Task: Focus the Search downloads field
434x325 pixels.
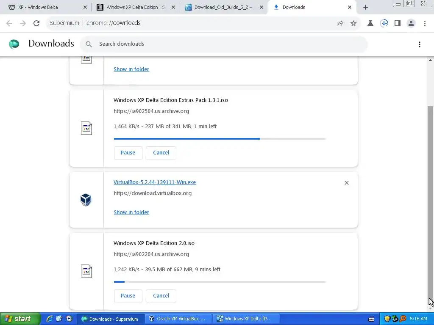Action: (x=224, y=44)
